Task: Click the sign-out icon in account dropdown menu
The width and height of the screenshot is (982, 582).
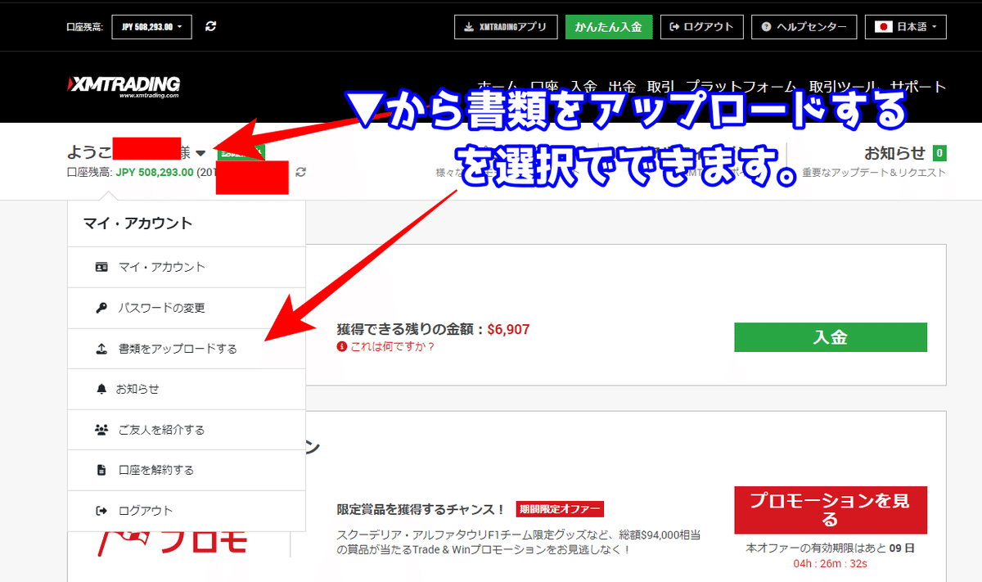Action: click(101, 511)
